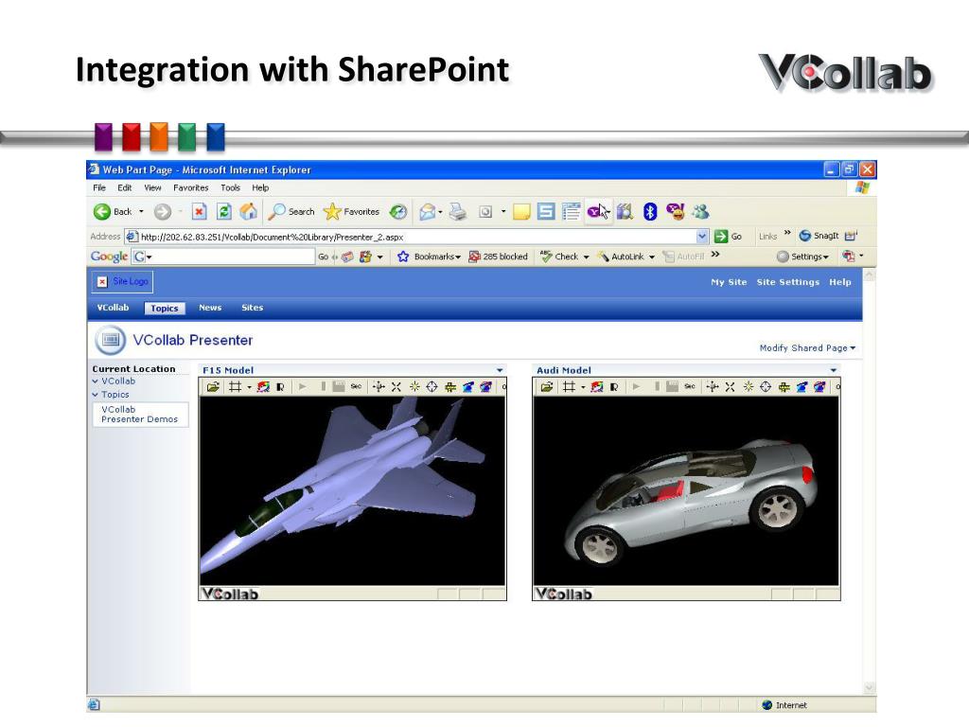
Task: Select the Topics navigation tab
Action: click(x=165, y=309)
